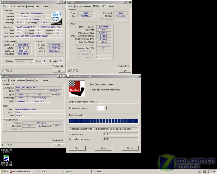Image resolution: width=217 pixels, height=174 pixels.
Task: Select the second CPU-Z taskbar button
Action: pyautogui.click(x=78, y=171)
